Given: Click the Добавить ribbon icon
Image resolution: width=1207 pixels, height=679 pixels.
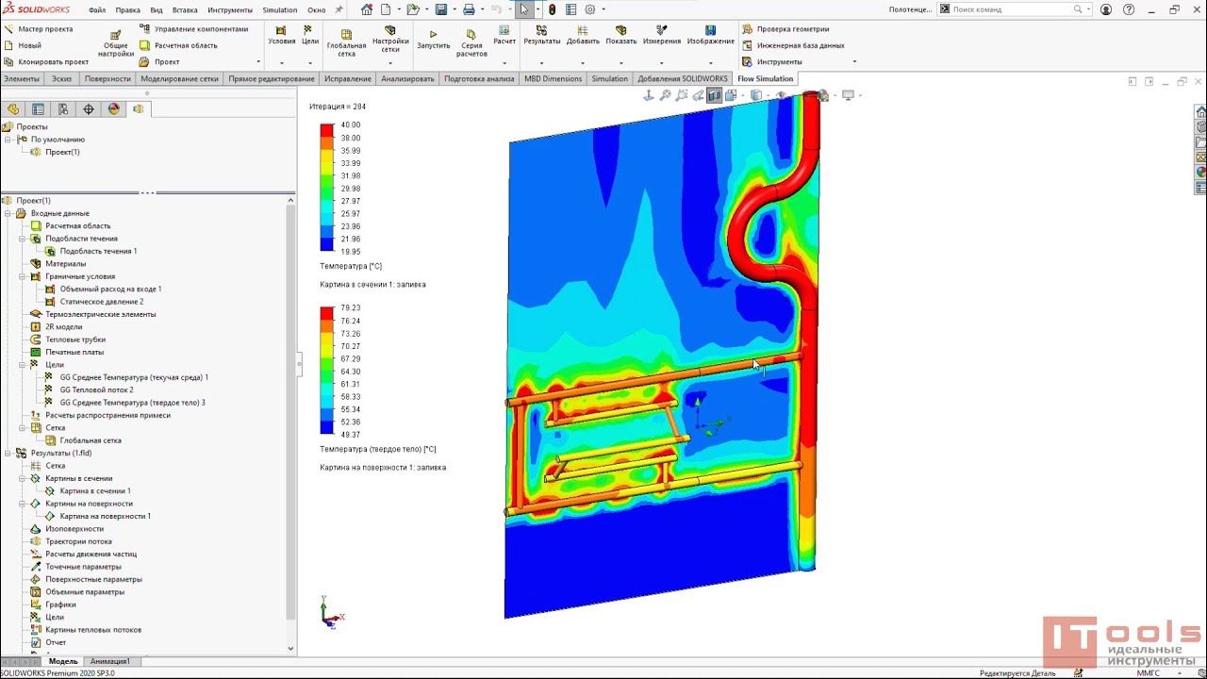Looking at the screenshot, I should coord(583,36).
